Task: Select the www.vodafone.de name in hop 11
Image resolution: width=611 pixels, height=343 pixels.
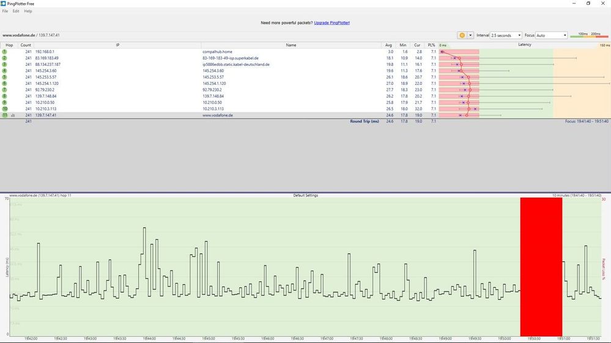Action: (218, 115)
